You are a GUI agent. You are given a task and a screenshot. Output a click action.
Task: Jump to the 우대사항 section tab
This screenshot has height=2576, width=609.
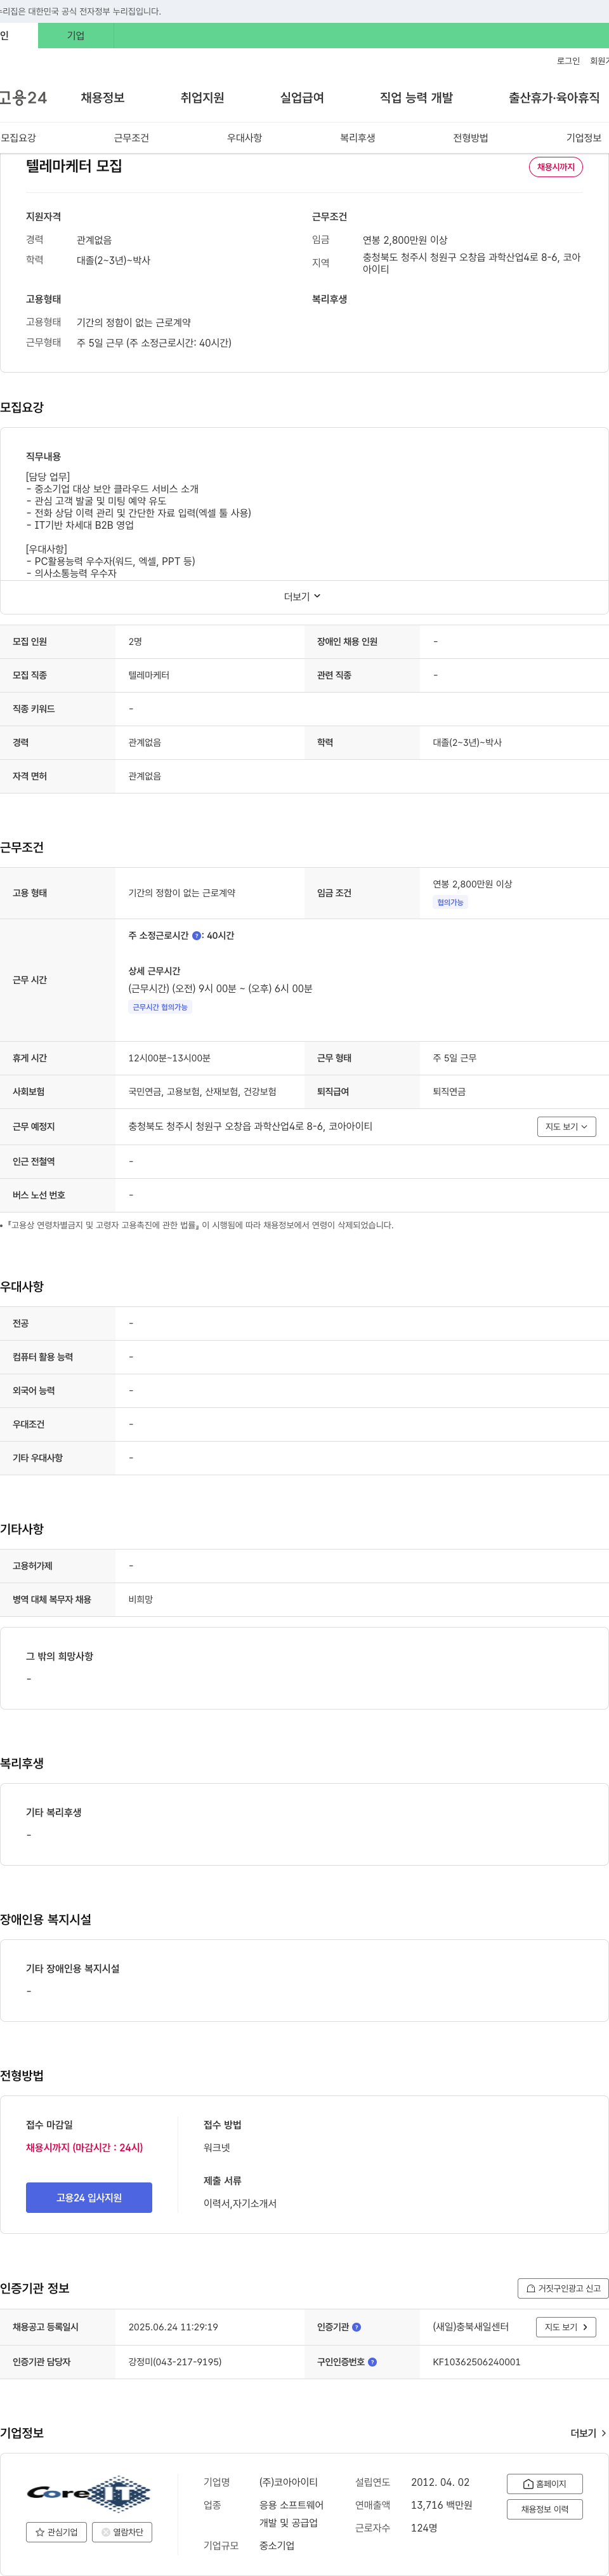[244, 138]
